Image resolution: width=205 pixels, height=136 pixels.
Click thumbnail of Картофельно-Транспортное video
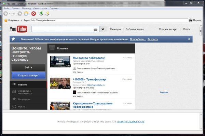[x=60, y=106]
